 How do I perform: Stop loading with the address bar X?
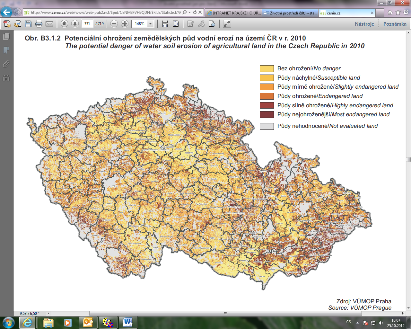(200, 13)
